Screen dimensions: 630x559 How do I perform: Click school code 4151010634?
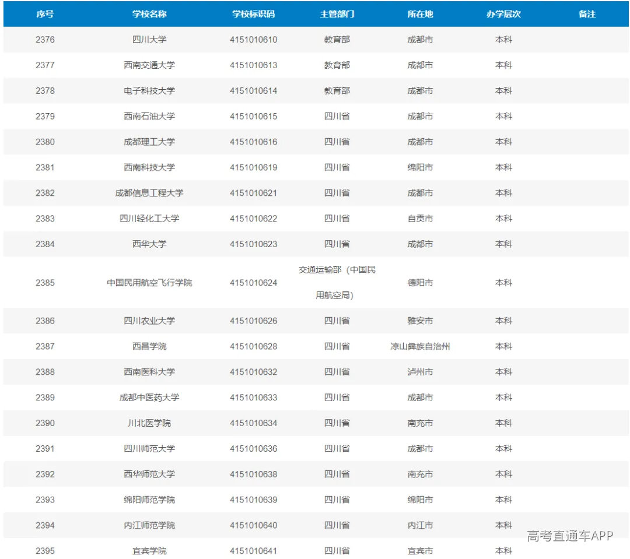coord(254,423)
